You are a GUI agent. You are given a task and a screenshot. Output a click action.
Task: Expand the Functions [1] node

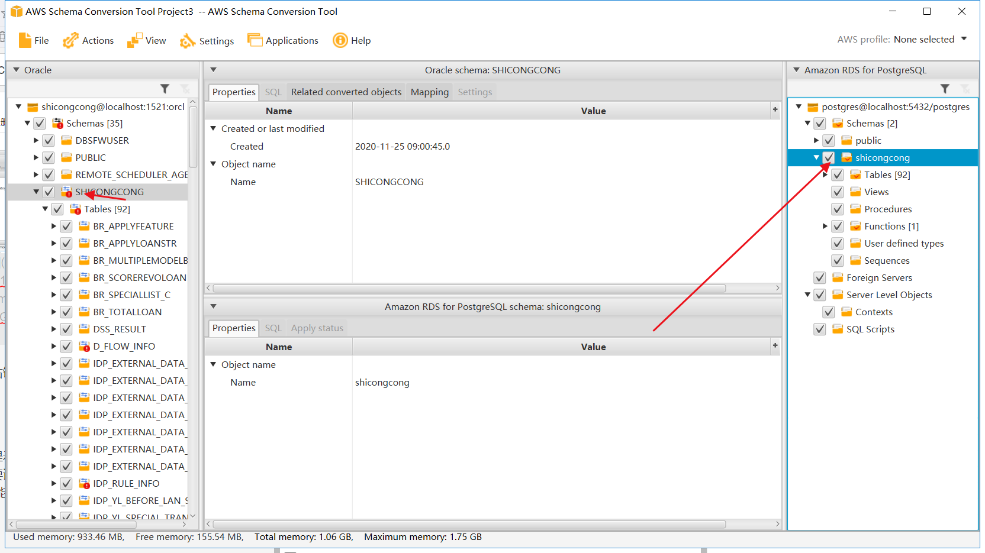point(825,227)
